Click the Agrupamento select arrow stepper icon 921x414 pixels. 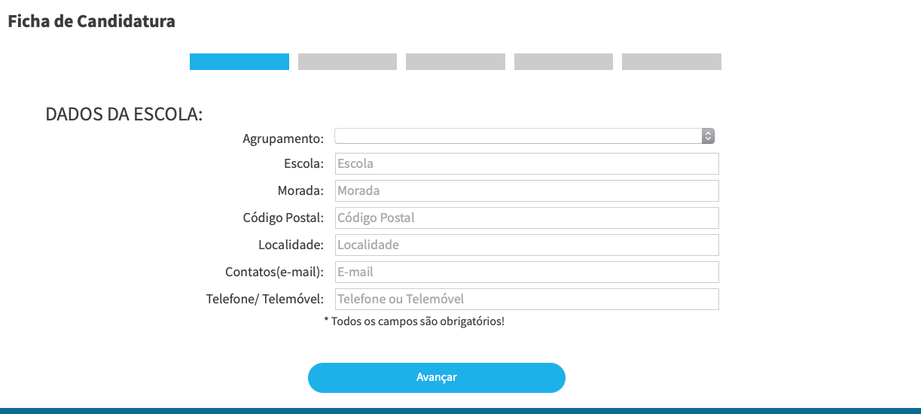point(708,136)
